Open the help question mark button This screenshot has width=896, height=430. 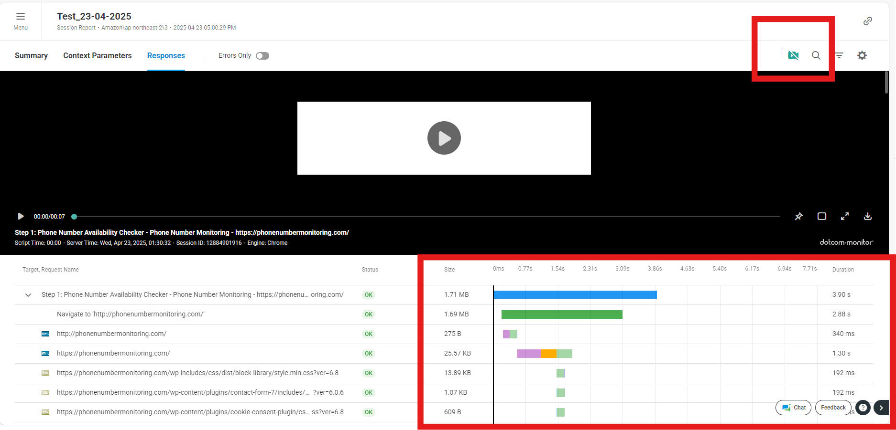[863, 408]
